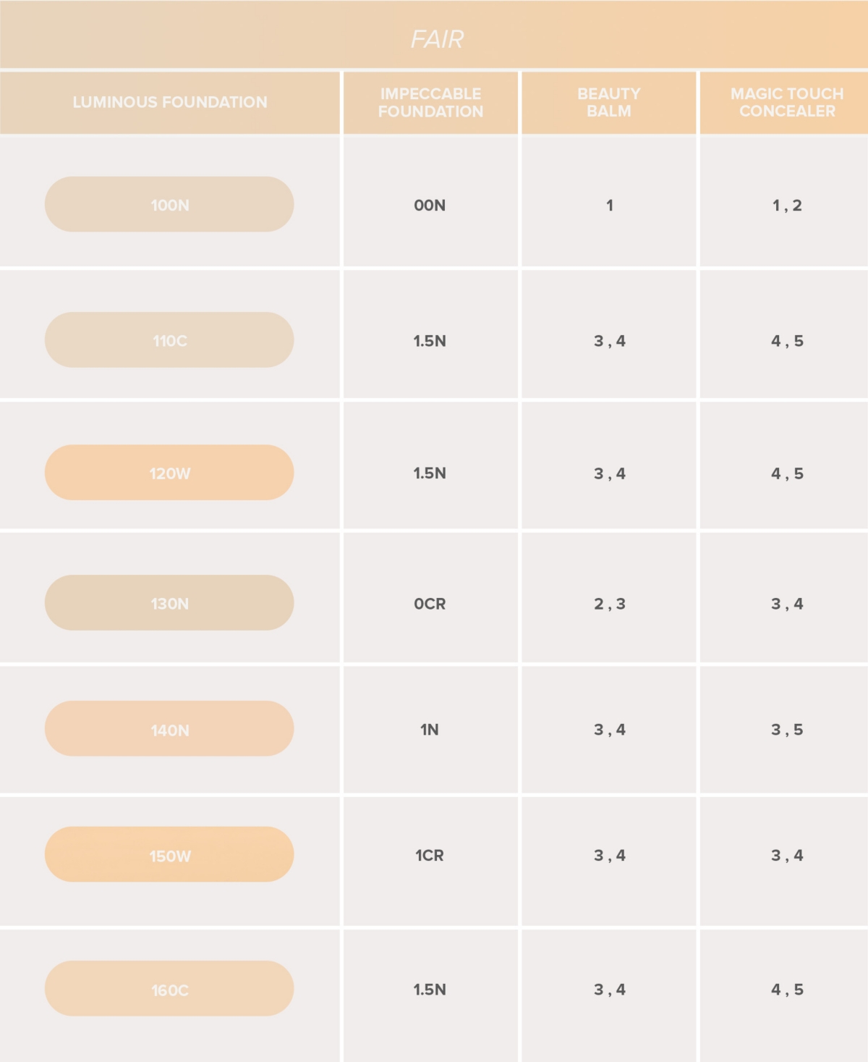This screenshot has height=1062, width=868.
Task: Click the Beauty Balm column header
Action: pos(609,102)
